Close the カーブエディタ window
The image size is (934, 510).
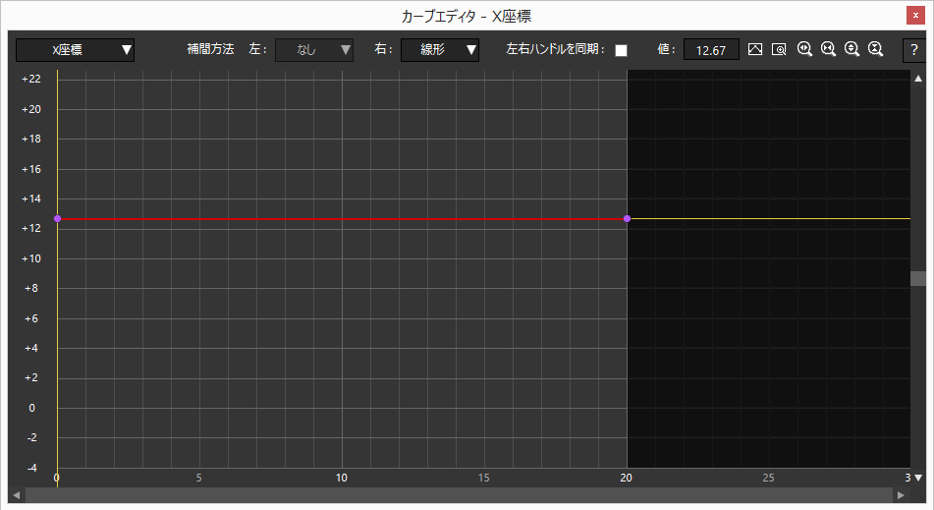click(x=915, y=15)
